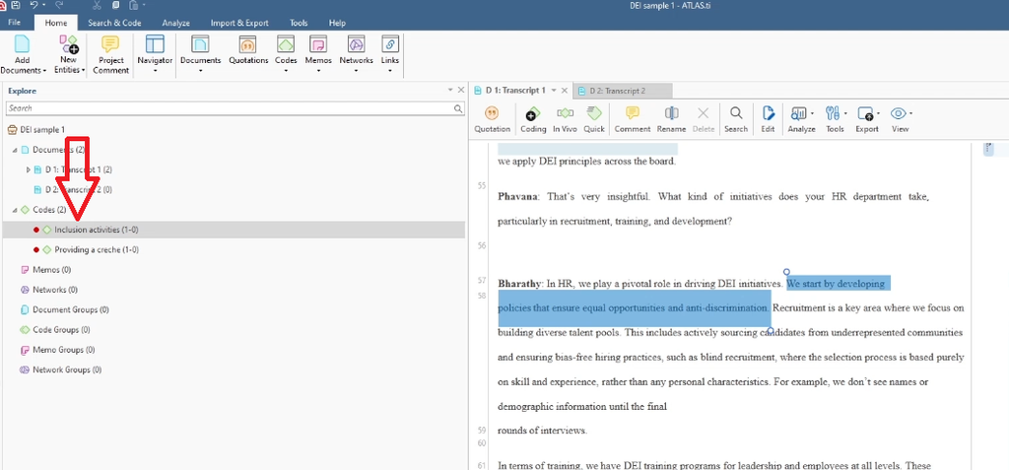Create a Quotation from the selection
1009x470 pixels.
[493, 120]
